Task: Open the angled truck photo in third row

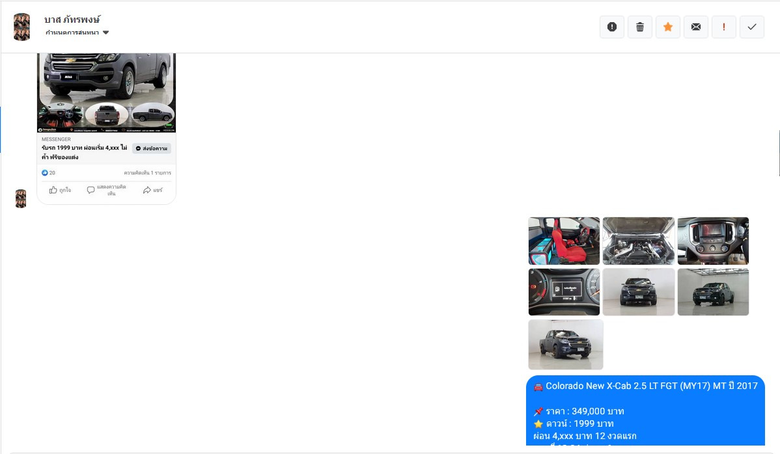Action: [566, 345]
